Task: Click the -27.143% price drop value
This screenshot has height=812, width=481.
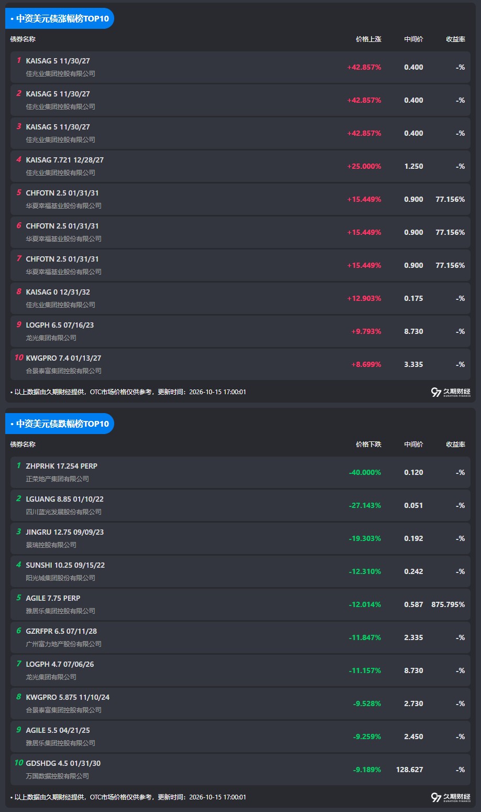Action: tap(365, 505)
